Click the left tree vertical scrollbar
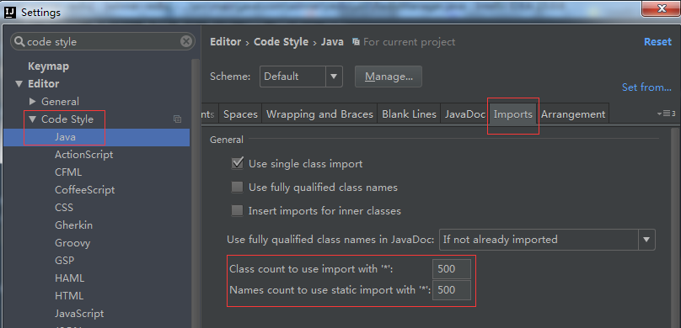The width and height of the screenshot is (681, 328). (195, 193)
